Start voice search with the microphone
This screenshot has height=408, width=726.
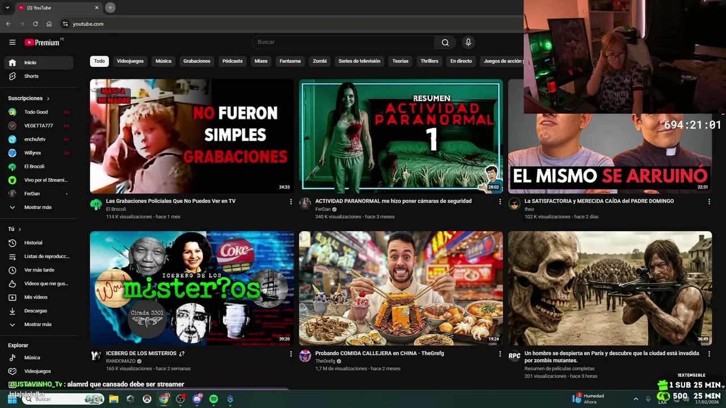(468, 42)
